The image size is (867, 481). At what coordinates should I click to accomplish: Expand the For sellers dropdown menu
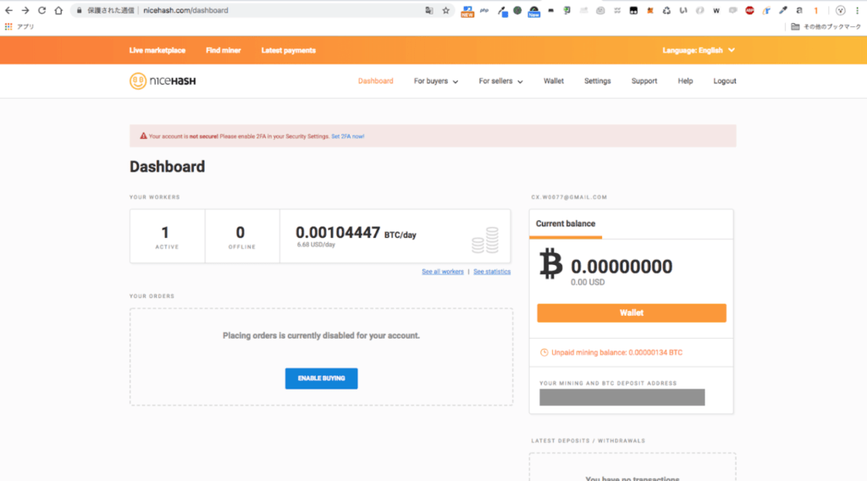pos(500,81)
